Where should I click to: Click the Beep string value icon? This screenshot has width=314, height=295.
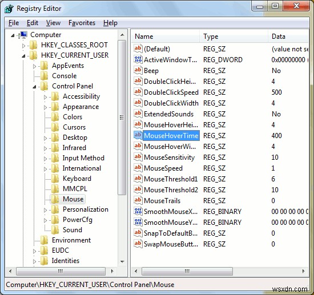[x=138, y=70]
